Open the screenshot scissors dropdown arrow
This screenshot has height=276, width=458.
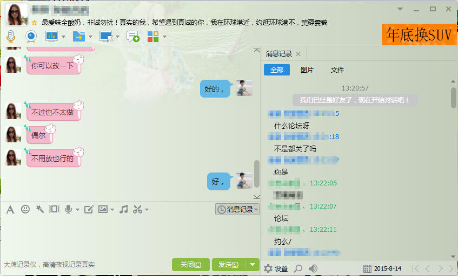coord(147,209)
